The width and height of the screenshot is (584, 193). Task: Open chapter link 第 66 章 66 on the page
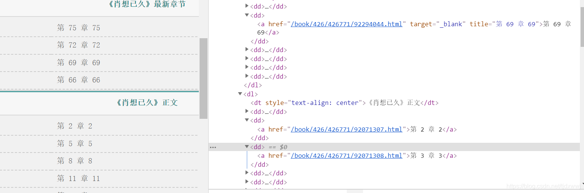79,80
